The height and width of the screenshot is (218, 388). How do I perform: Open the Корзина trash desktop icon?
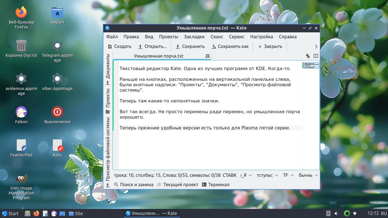point(21,49)
